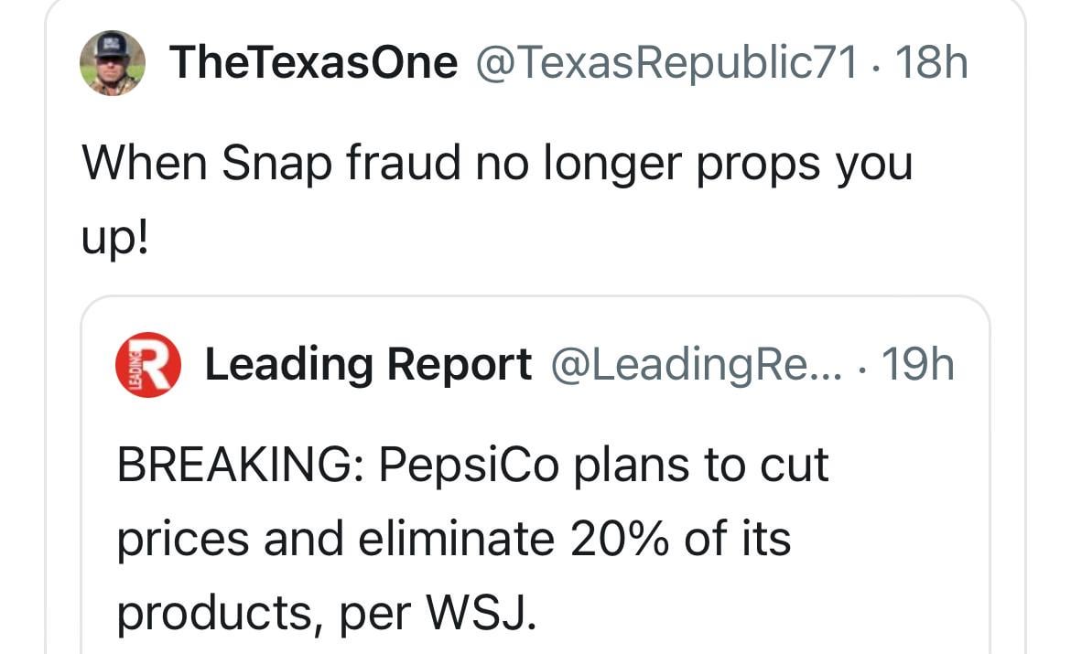
Task: Open the Leading Report red logo avatar
Action: [x=148, y=365]
